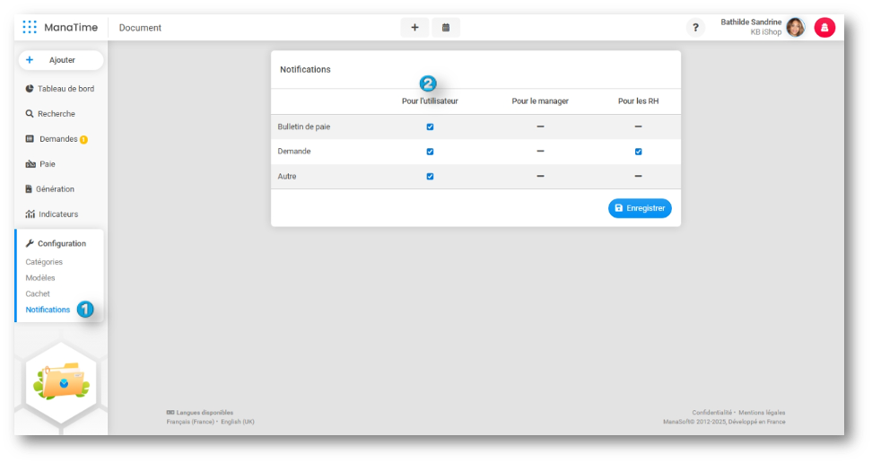Click the Bulletin de paie row label

(303, 127)
